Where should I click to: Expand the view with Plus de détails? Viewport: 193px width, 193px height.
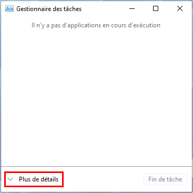[x=34, y=179]
